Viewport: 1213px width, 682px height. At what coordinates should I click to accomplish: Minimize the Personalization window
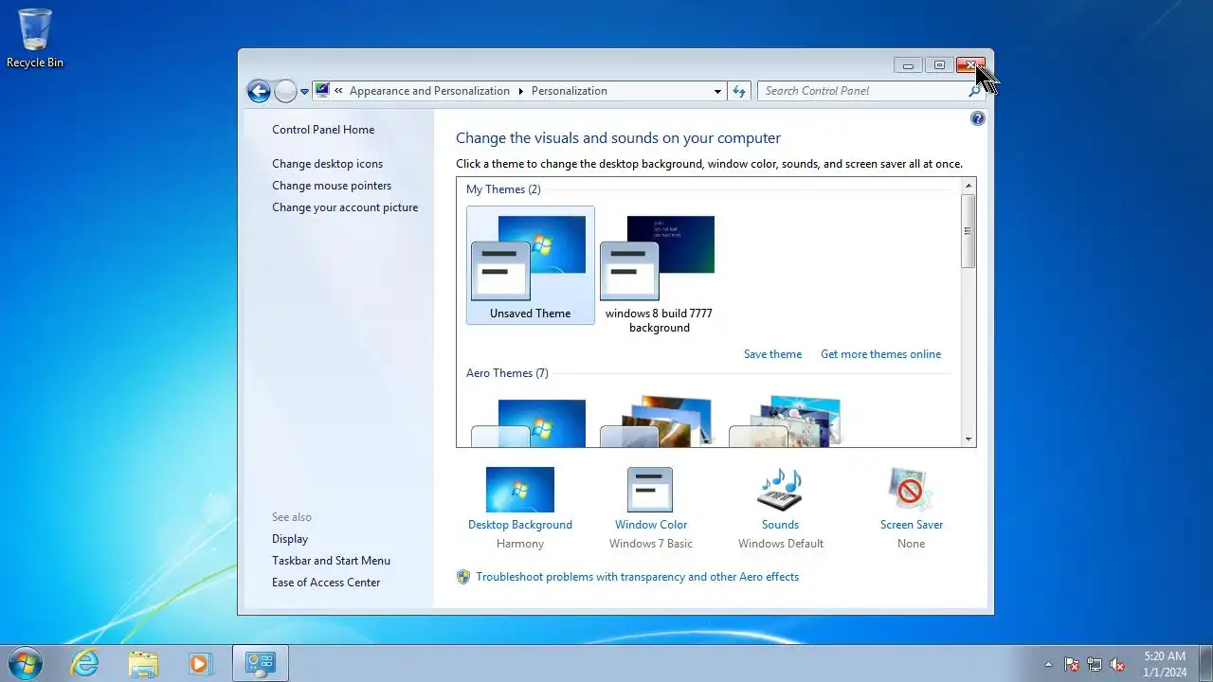point(908,65)
